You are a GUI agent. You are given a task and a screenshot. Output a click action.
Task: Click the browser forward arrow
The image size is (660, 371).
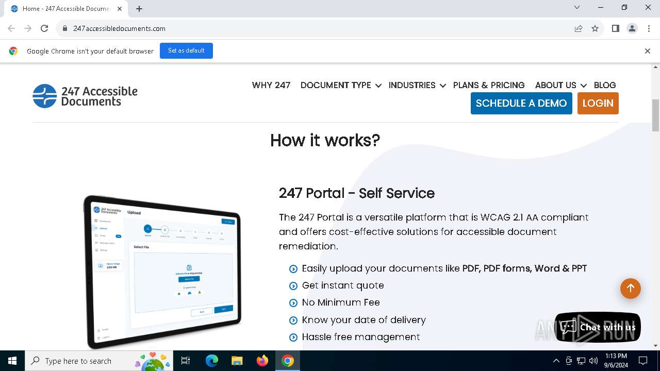pyautogui.click(x=28, y=28)
